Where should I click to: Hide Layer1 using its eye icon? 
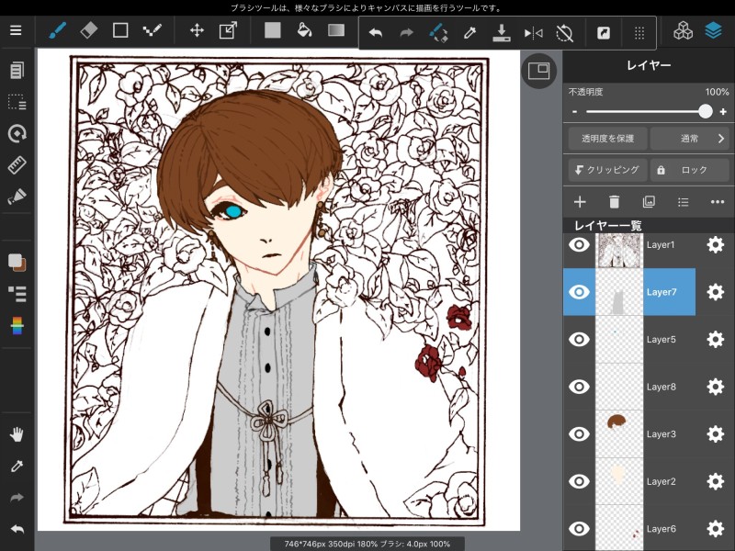coord(579,245)
